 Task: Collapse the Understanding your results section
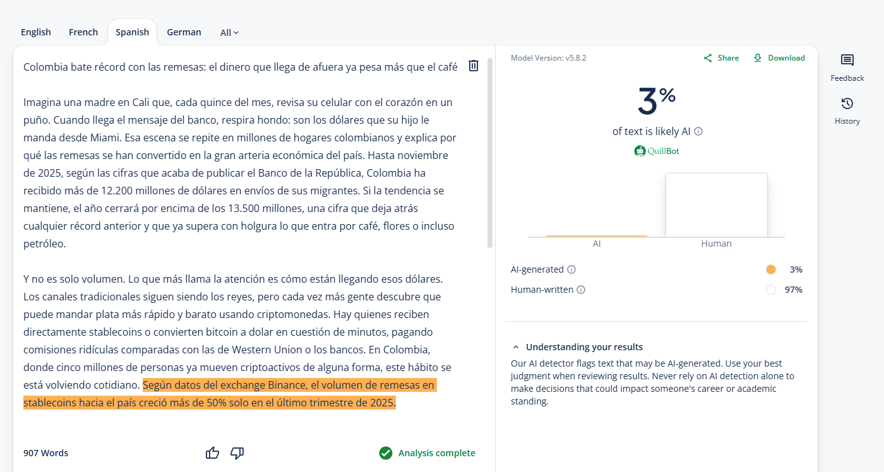(516, 347)
